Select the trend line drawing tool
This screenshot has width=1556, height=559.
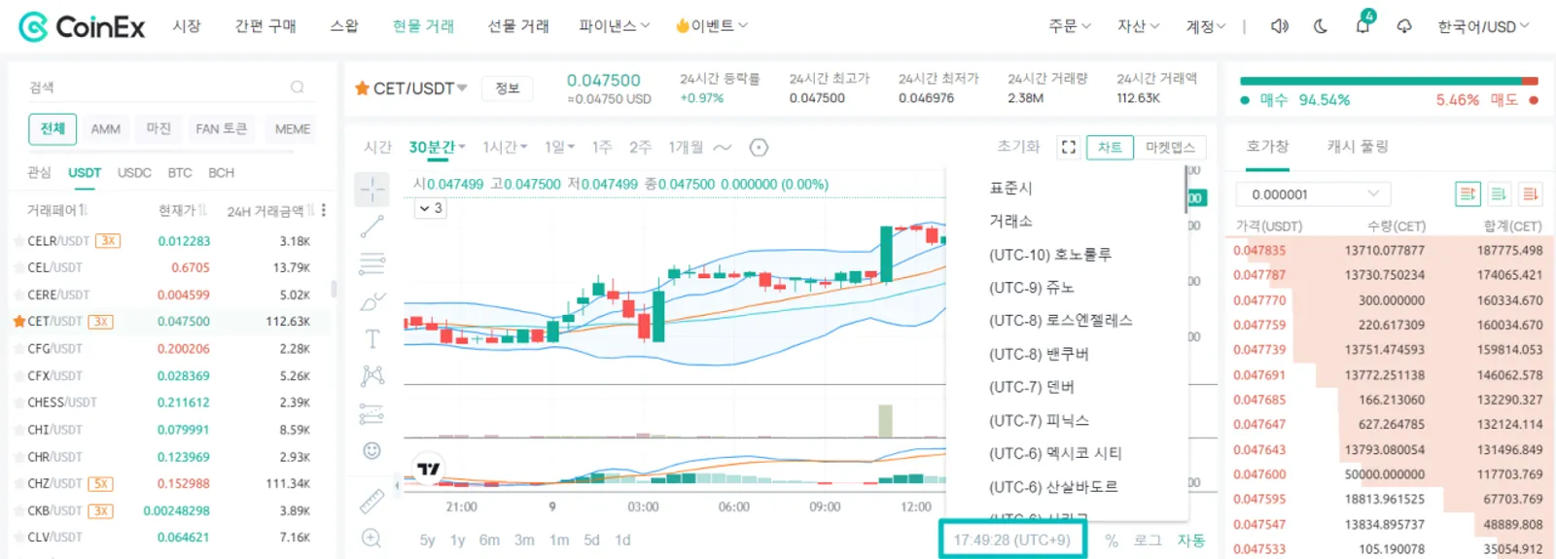[371, 227]
